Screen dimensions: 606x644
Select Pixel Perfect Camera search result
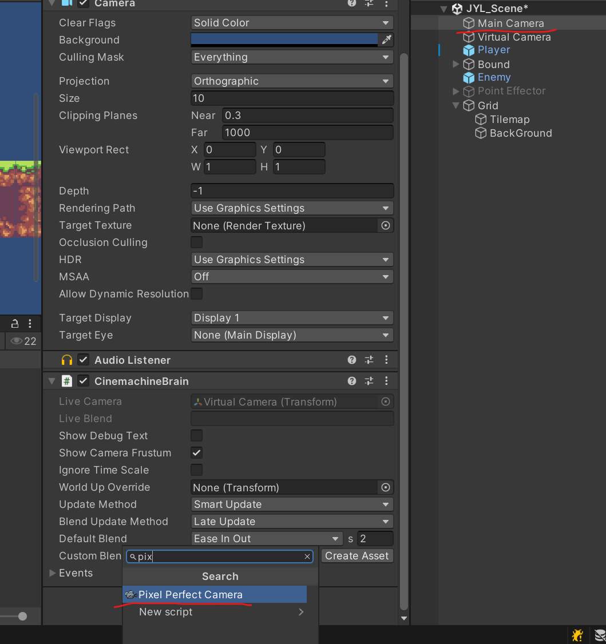coord(215,595)
